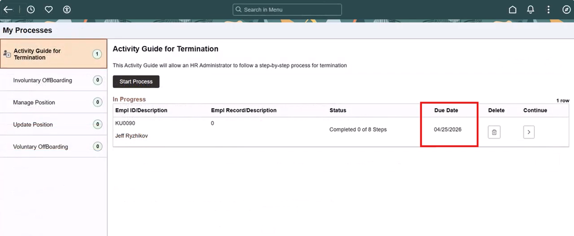This screenshot has height=236, width=574.
Task: Go to Home icon
Action: pyautogui.click(x=512, y=10)
